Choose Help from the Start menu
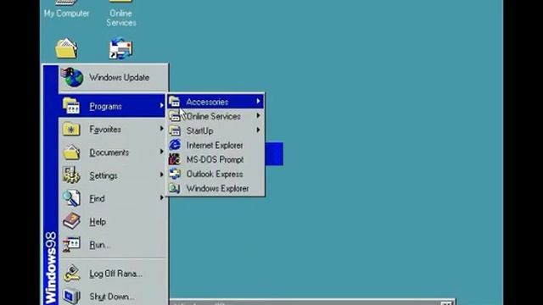This screenshot has height=305, width=543. 113,222
